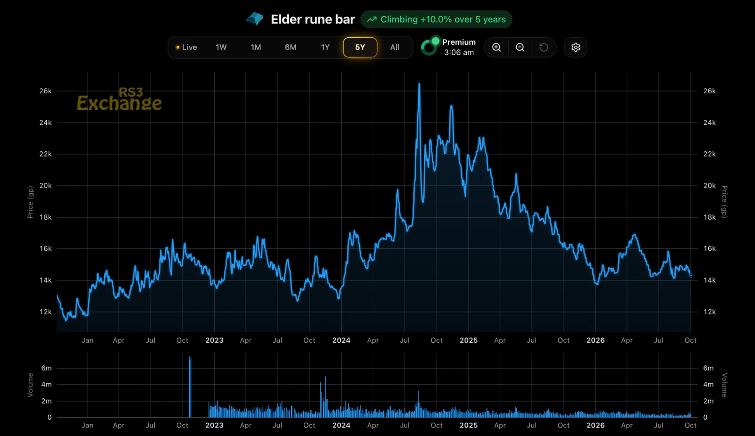
Task: Reset chart zoom with the undo arrow icon
Action: pos(544,47)
